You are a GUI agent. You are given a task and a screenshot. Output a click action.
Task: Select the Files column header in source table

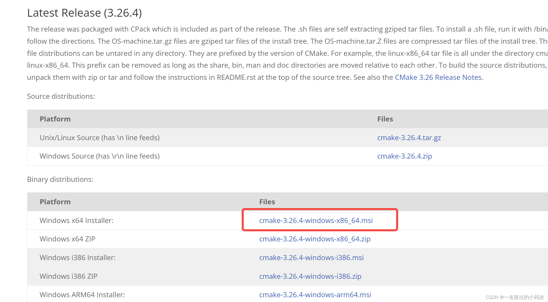385,119
